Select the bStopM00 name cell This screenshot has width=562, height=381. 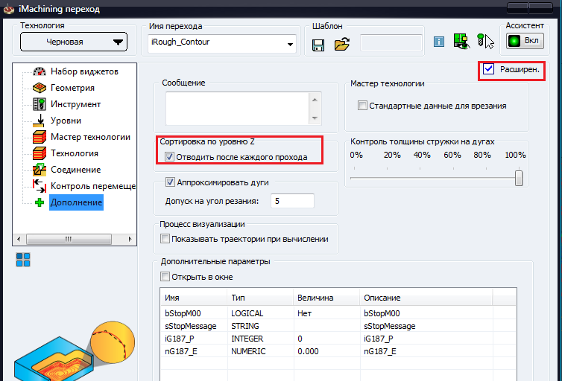[x=194, y=313]
